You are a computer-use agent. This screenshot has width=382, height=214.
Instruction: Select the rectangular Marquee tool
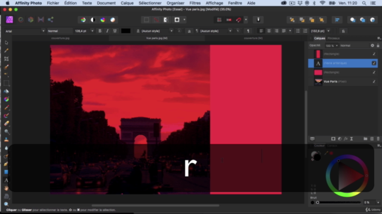tap(7, 83)
